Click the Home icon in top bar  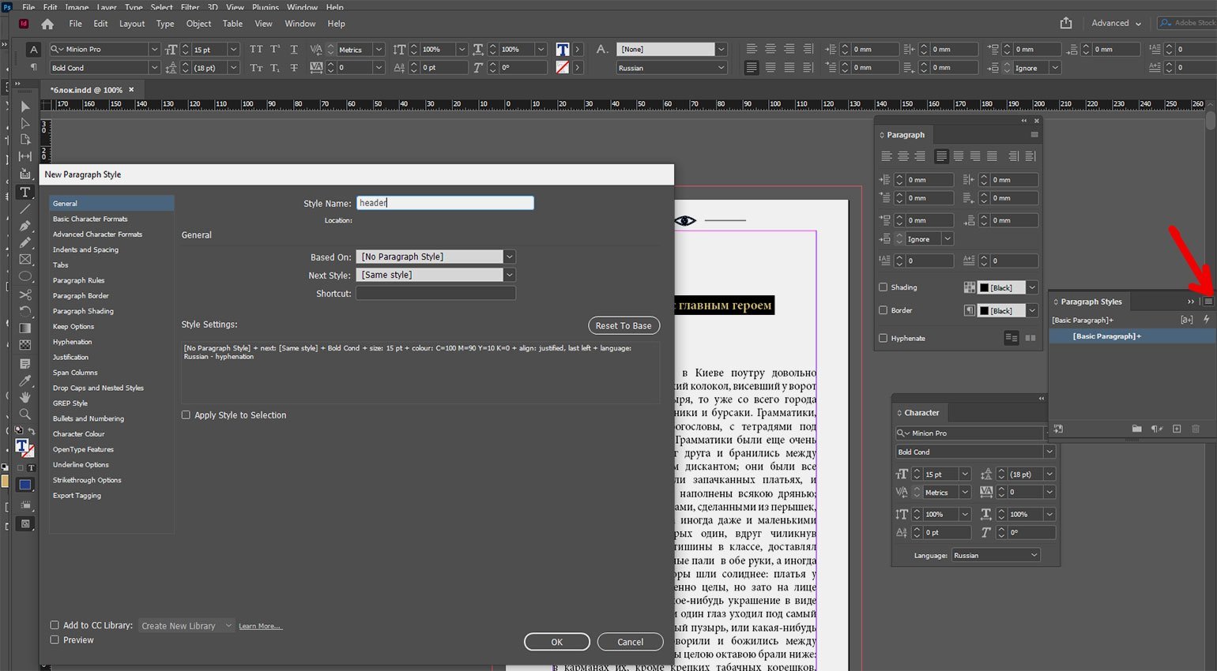tap(47, 24)
